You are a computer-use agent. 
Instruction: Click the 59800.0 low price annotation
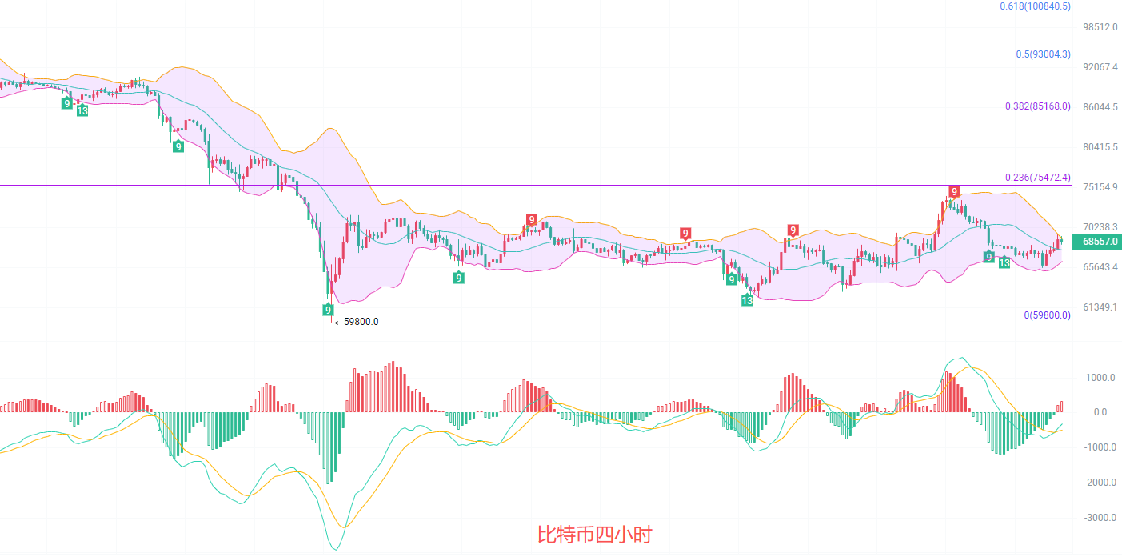point(361,322)
